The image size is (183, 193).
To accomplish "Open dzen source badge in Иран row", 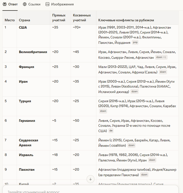I will point(135,92).
